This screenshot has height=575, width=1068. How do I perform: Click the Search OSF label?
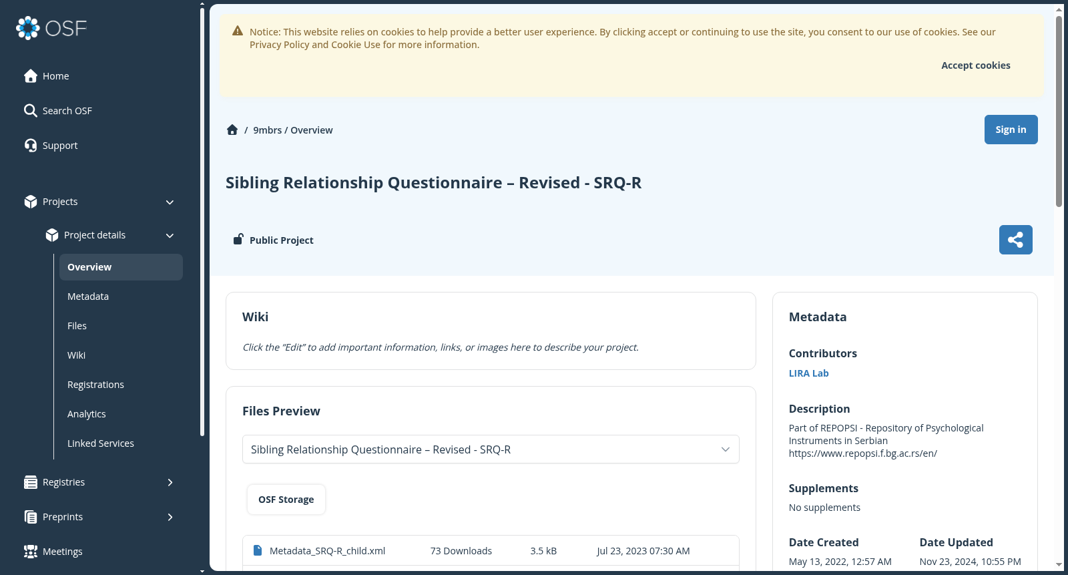click(67, 111)
